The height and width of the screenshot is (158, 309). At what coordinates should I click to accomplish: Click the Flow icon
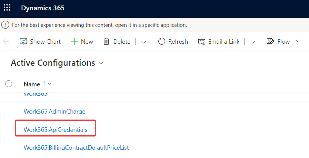[271, 41]
